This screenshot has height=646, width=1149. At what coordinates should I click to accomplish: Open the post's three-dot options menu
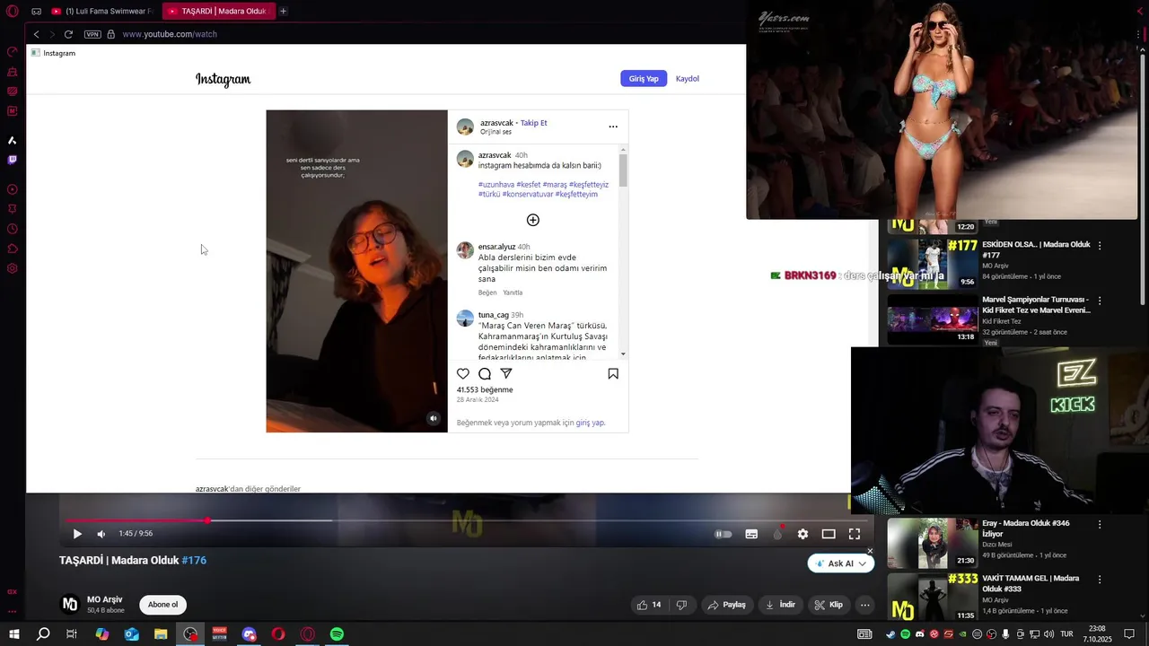click(x=613, y=127)
